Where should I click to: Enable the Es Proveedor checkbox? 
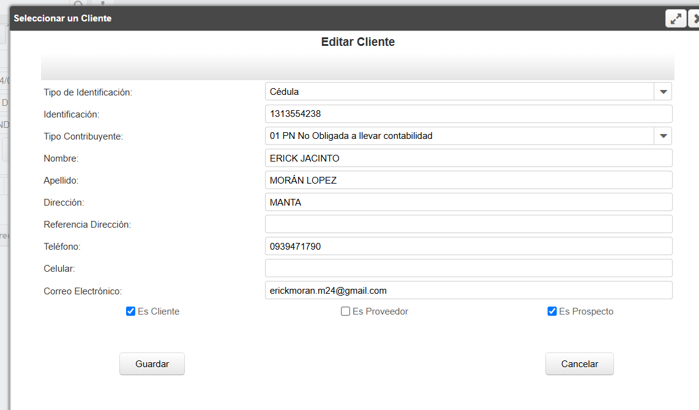pos(345,311)
